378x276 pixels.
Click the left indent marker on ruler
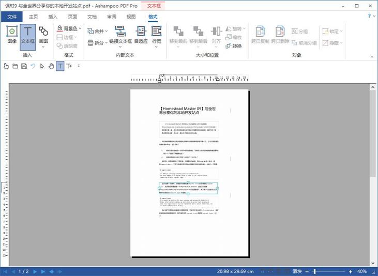tap(159, 80)
